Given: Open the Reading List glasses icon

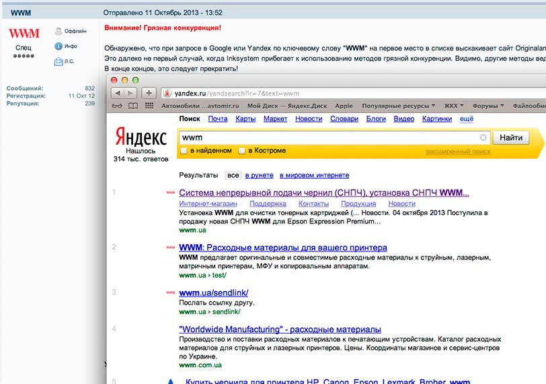Looking at the screenshot, I should [x=117, y=106].
